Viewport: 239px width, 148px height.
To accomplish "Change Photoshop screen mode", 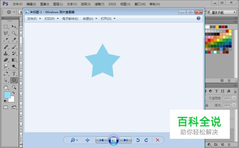I will [14, 108].
